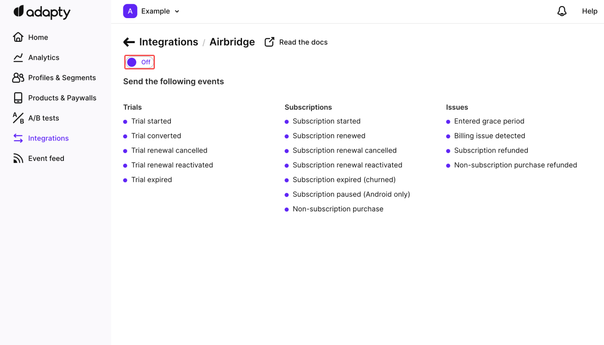Go to Profiles & Segments menu item

62,78
